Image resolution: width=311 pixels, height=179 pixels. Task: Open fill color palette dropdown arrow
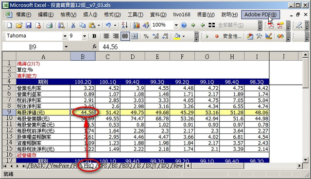click(184, 36)
